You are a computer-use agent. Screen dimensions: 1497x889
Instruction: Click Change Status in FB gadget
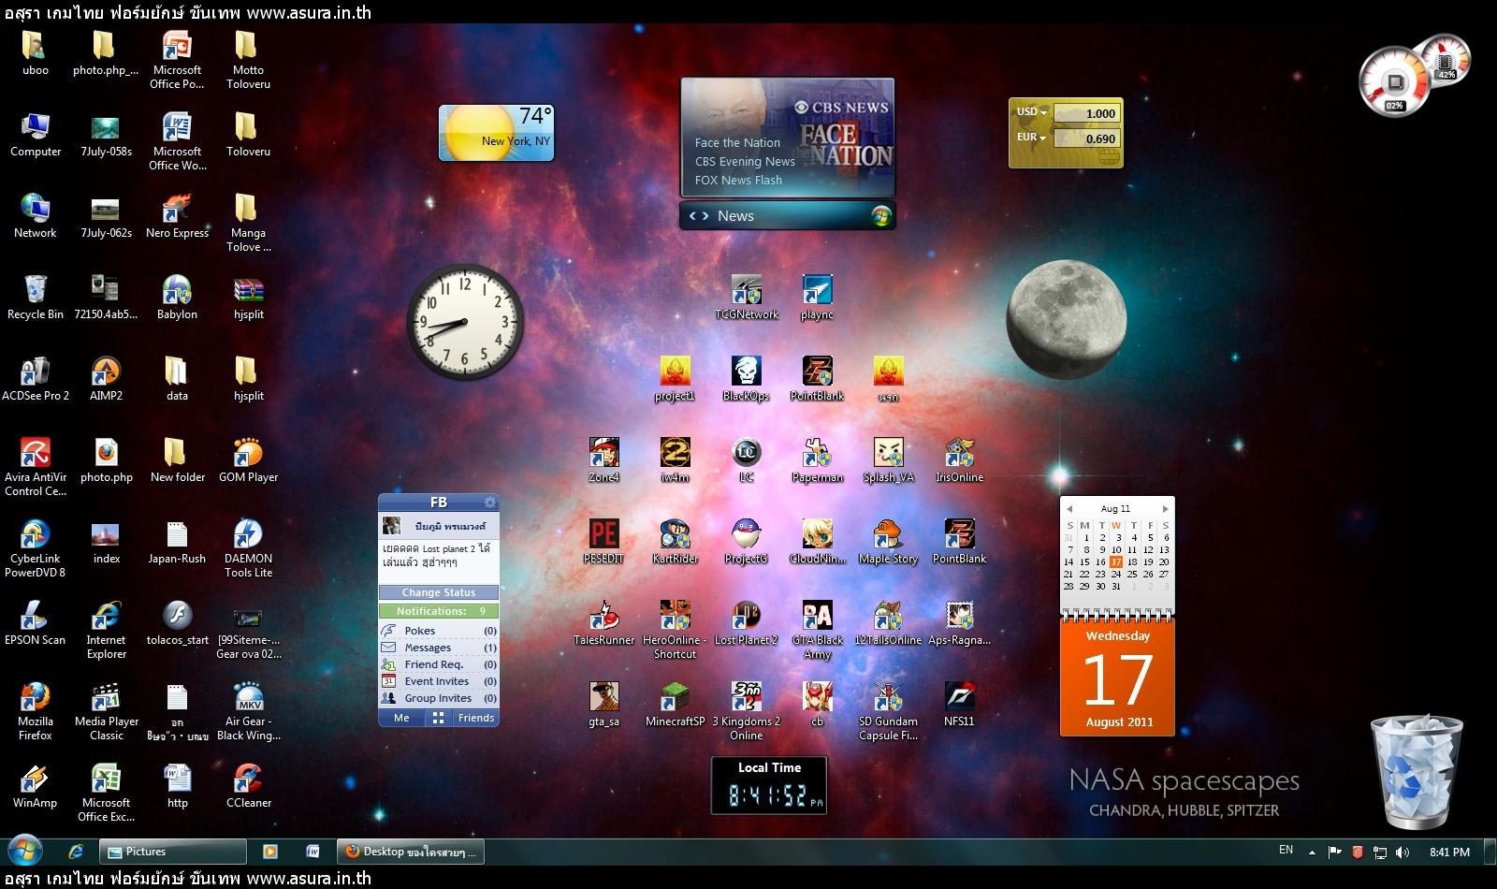coord(439,592)
